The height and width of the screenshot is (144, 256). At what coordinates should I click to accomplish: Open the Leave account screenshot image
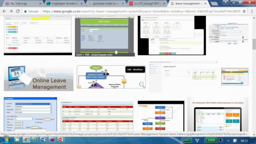click(184, 77)
